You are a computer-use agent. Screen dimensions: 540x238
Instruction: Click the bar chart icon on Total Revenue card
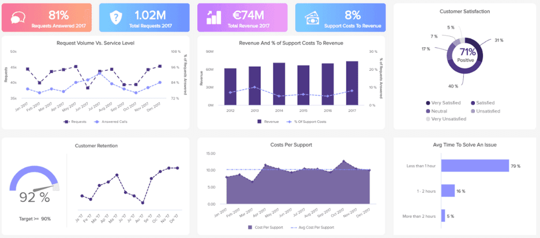[x=214, y=17]
